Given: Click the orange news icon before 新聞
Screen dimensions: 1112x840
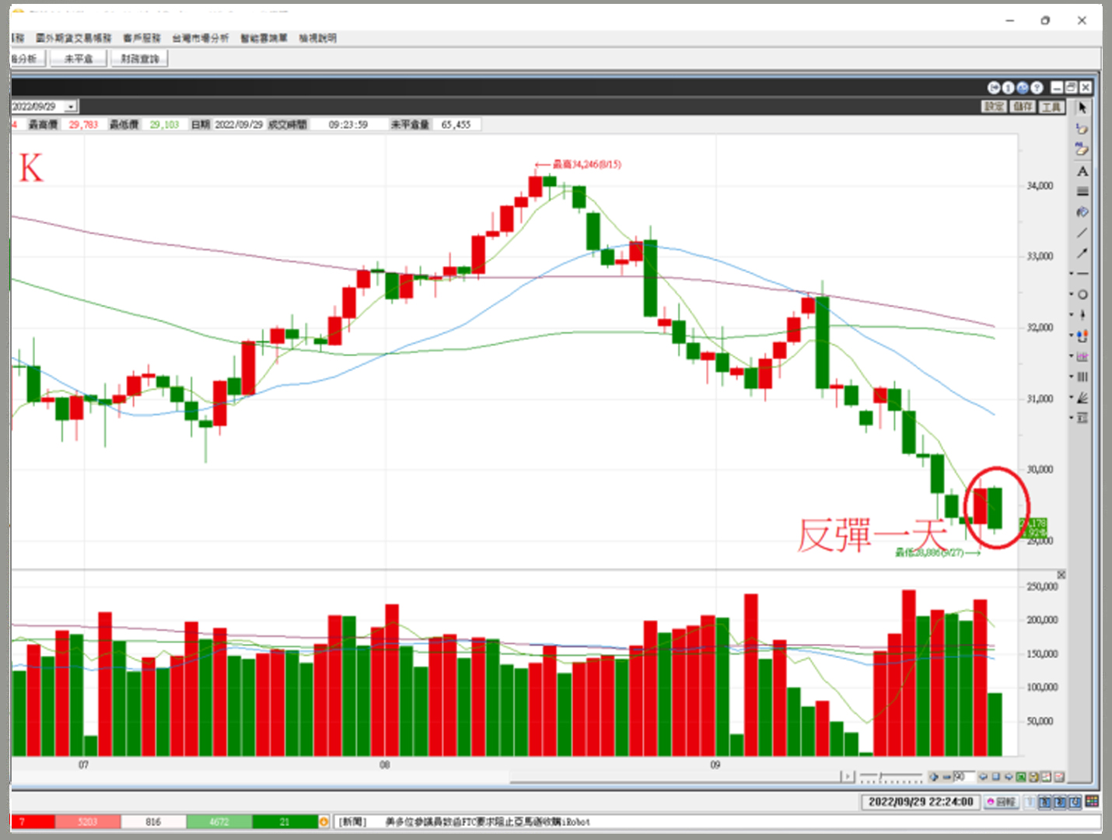Looking at the screenshot, I should click(323, 821).
